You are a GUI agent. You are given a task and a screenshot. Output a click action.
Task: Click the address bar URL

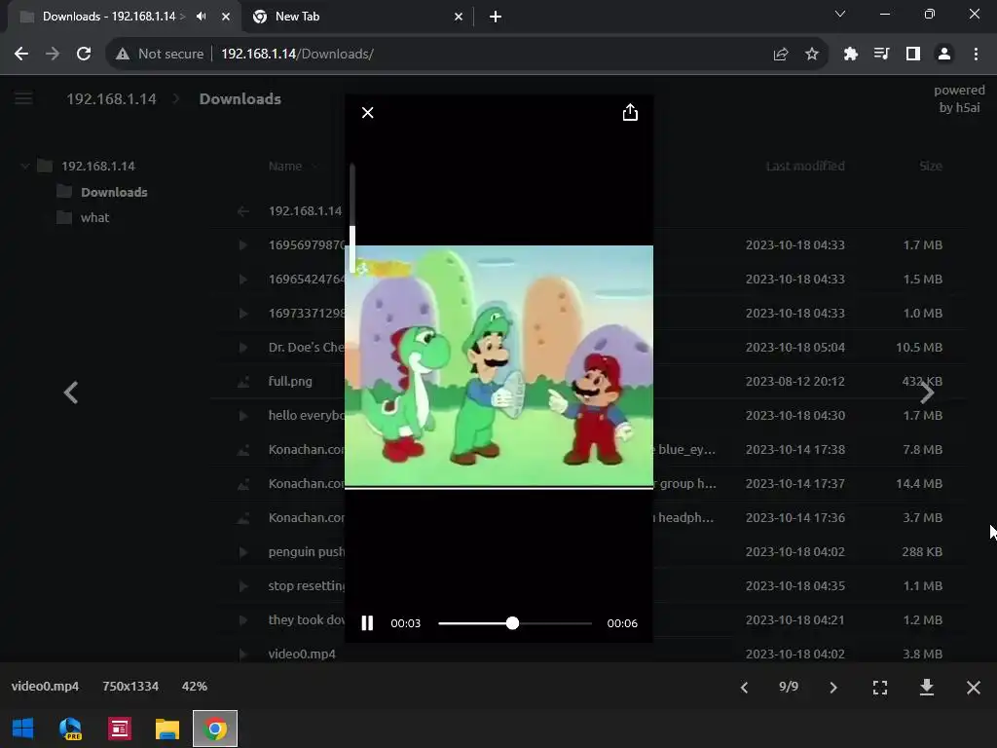pos(297,55)
